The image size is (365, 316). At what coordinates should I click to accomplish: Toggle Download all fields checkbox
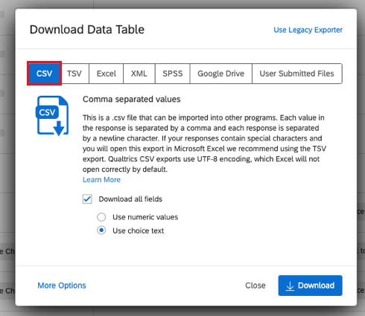point(87,199)
